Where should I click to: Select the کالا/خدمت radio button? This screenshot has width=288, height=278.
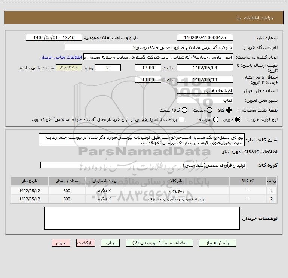click(184, 110)
